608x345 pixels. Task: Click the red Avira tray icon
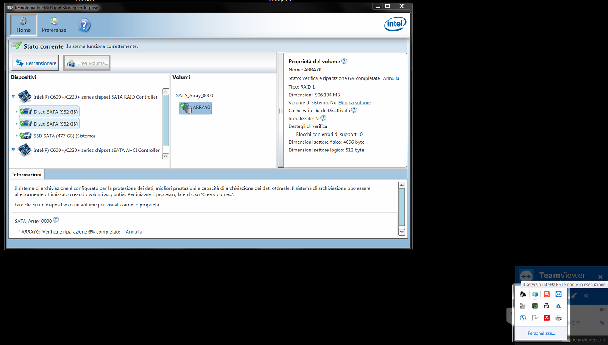tap(547, 318)
